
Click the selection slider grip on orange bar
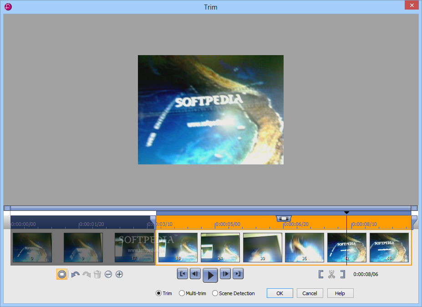tap(284, 218)
